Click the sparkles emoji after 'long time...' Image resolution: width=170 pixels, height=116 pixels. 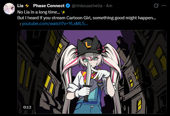coord(63,12)
